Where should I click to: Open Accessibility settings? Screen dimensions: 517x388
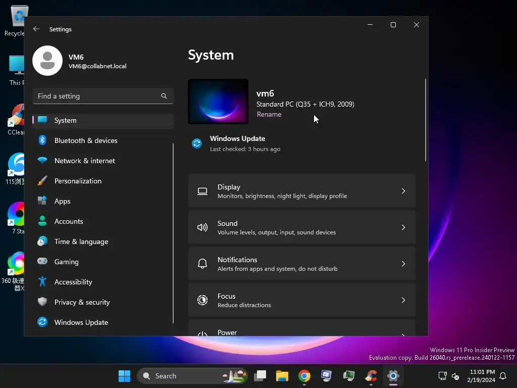(103, 282)
